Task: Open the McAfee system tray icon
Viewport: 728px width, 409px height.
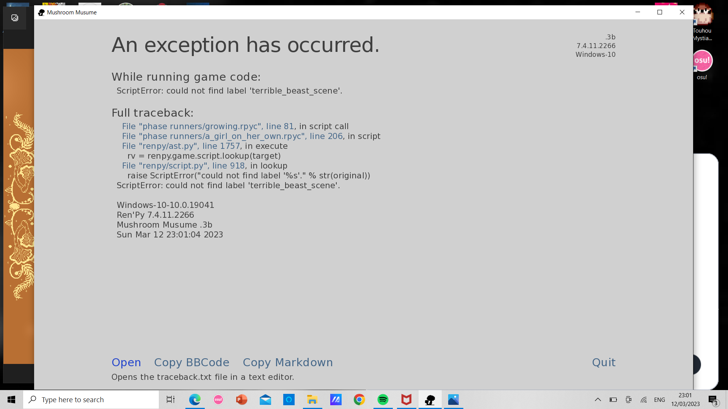Action: coord(406,399)
